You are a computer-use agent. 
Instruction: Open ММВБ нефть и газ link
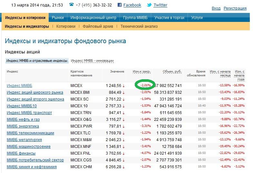pos(23,120)
